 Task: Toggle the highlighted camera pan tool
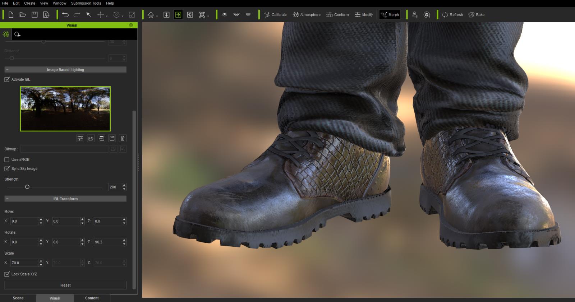click(x=178, y=15)
